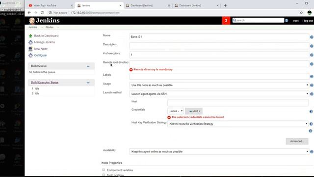Viewport: 314px width, 177px height.
Task: Click "The selected credentials cannot be found" text
Action: [198, 117]
